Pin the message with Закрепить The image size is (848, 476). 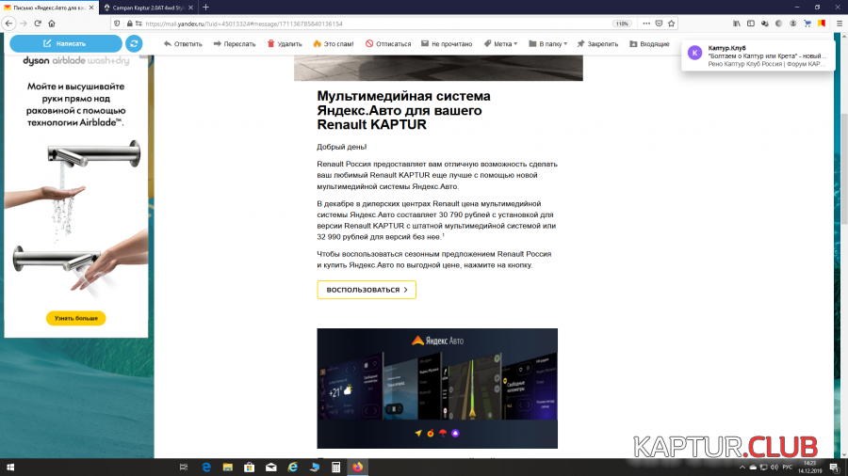[596, 43]
